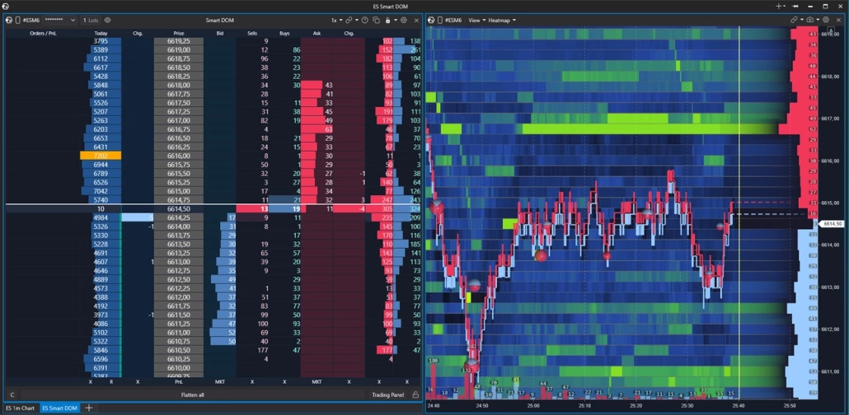Click the MKT button under Ask column

pyautogui.click(x=317, y=381)
